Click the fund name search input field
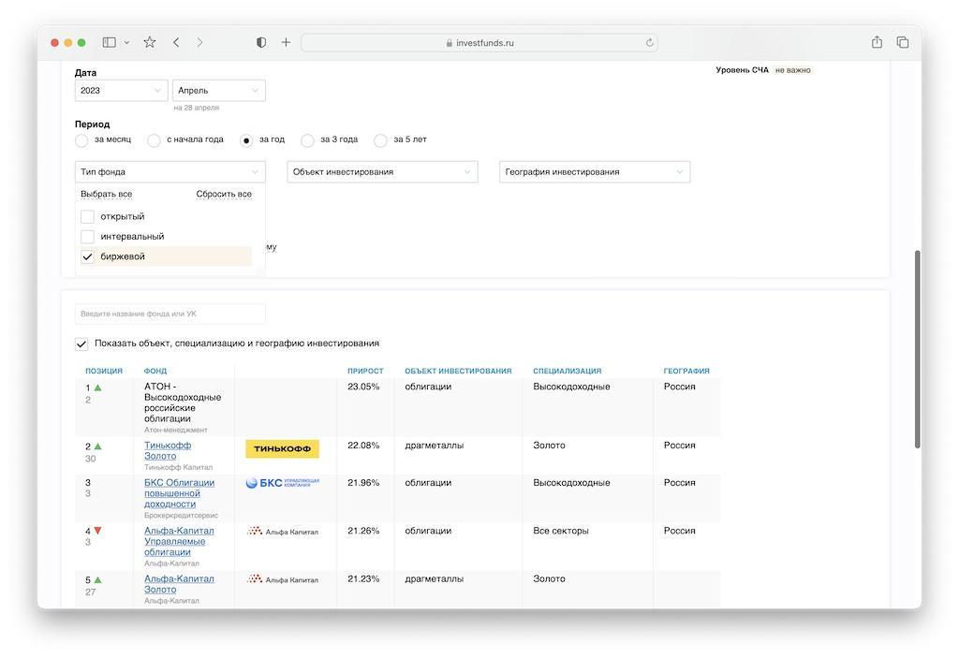This screenshot has width=959, height=658. click(x=170, y=314)
